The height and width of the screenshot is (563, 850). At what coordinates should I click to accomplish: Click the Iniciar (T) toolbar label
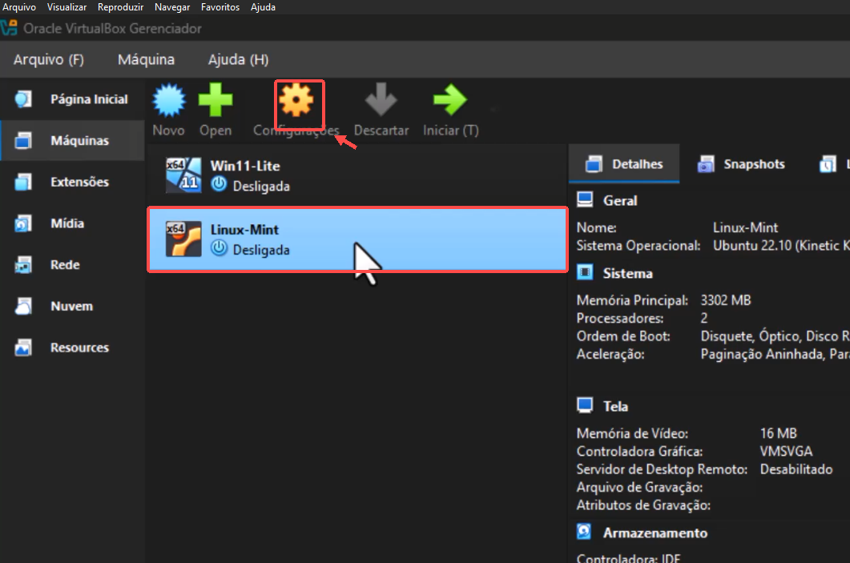pos(450,131)
